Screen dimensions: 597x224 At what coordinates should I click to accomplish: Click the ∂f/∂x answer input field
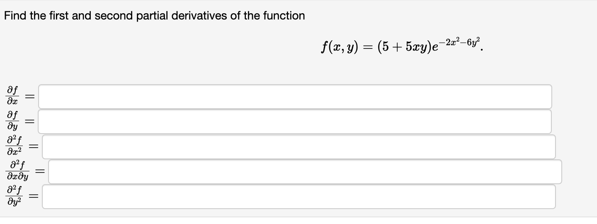pos(295,97)
